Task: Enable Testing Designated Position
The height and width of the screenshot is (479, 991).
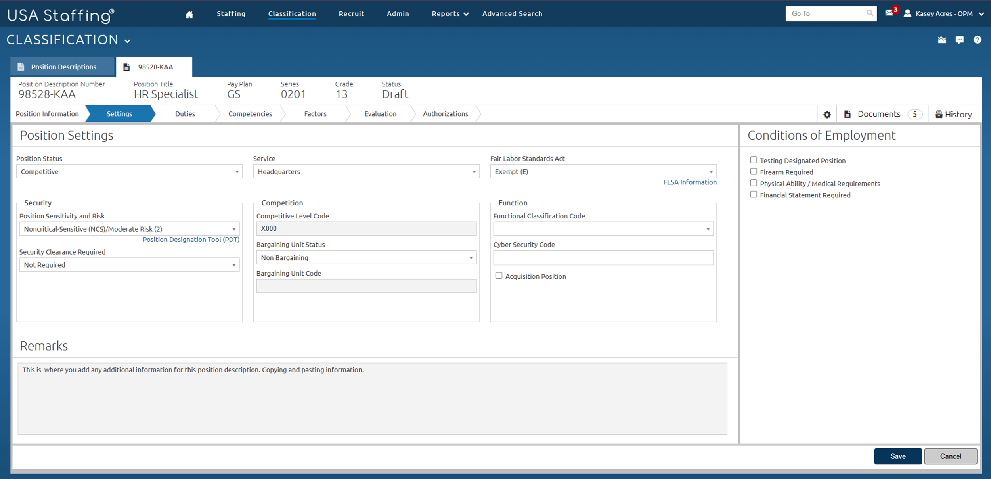Action: (754, 159)
